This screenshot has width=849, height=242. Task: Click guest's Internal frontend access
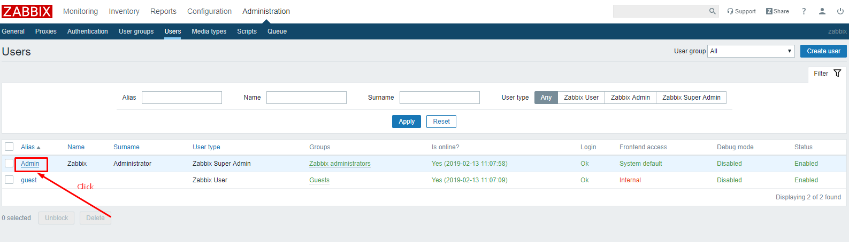[630, 180]
